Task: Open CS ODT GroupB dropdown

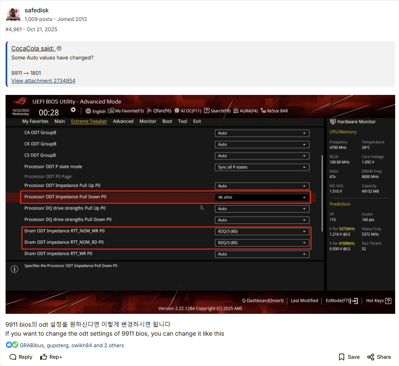Action: (262, 156)
